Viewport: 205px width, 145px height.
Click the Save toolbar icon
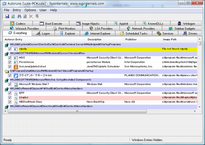coord(7,16)
